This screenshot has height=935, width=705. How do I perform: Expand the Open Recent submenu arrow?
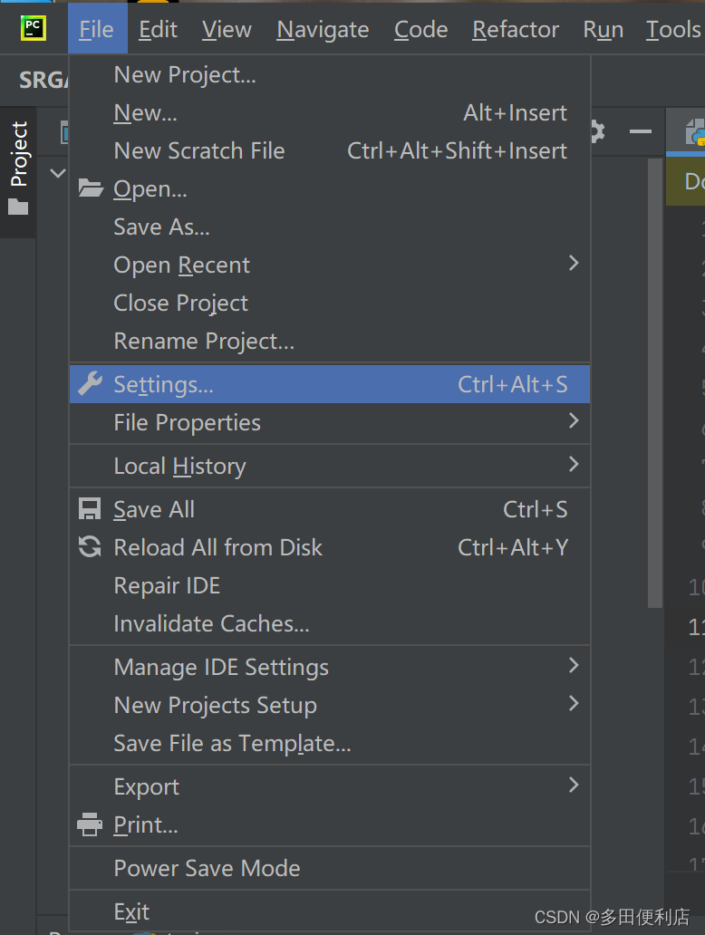[574, 263]
